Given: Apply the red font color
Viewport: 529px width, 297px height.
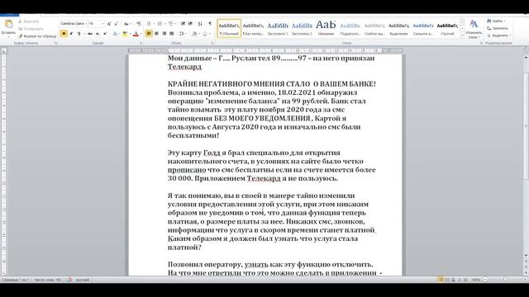Looking at the screenshot, I should coord(136,34).
